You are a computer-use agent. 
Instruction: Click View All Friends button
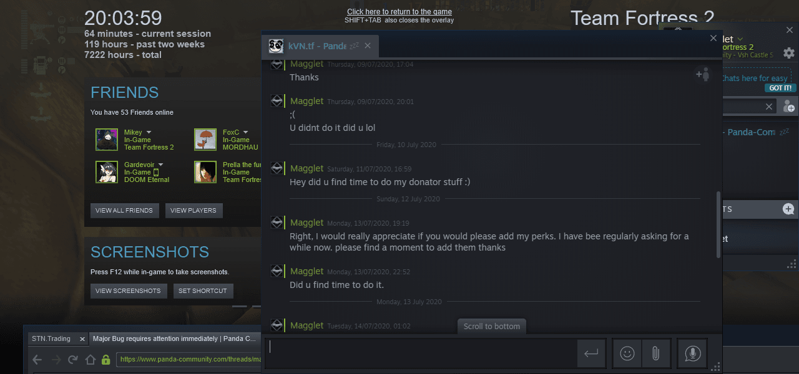pos(125,210)
